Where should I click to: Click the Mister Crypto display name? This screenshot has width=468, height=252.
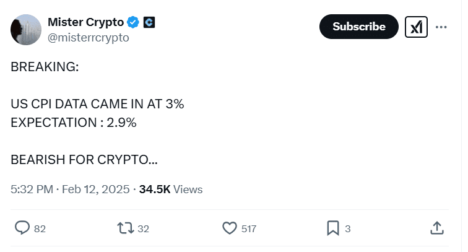click(85, 22)
